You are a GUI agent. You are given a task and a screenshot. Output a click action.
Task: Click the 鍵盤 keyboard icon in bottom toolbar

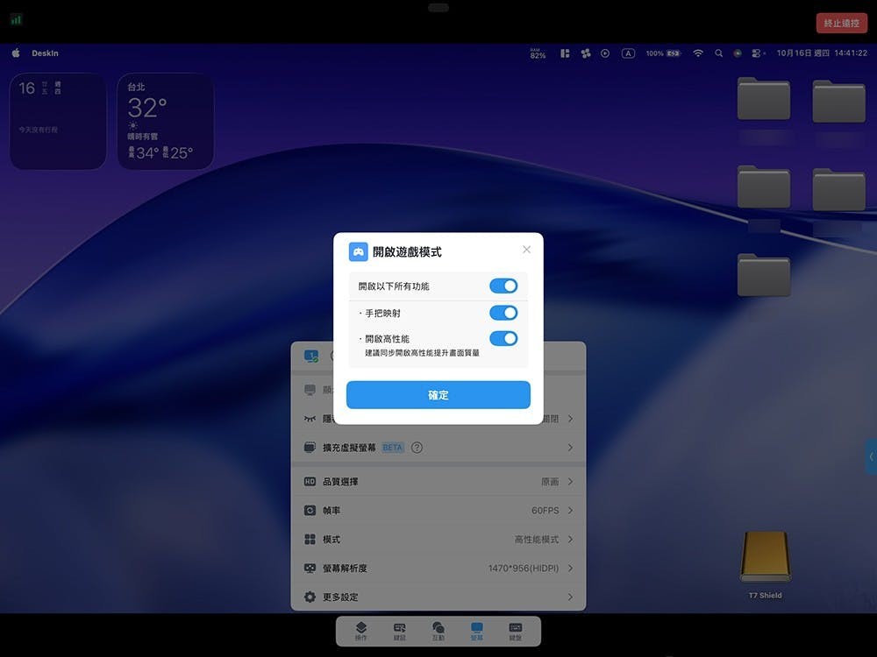[516, 631]
